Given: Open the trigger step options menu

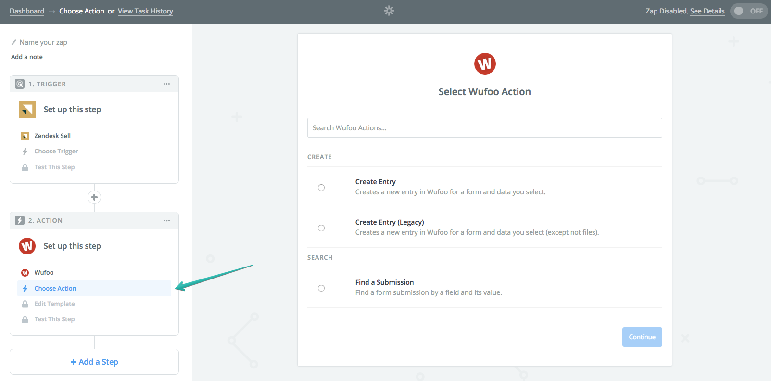Looking at the screenshot, I should pyautogui.click(x=166, y=84).
